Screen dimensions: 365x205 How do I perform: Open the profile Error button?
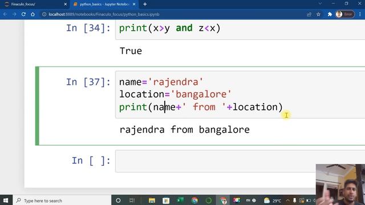pyautogui.click(x=344, y=14)
